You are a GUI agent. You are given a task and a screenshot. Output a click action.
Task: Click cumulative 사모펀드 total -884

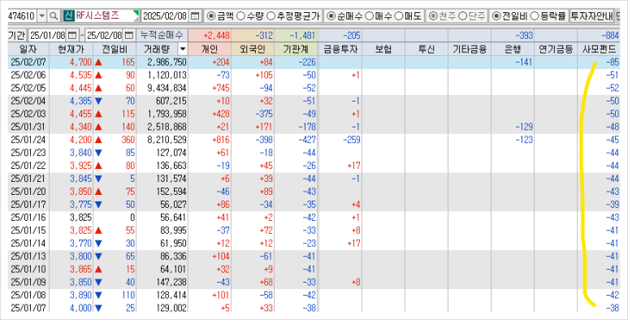[x=610, y=36]
